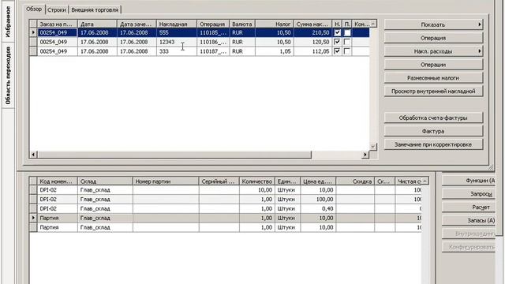Click the Налог column header
The width and height of the screenshot is (505, 284).
pyautogui.click(x=275, y=24)
